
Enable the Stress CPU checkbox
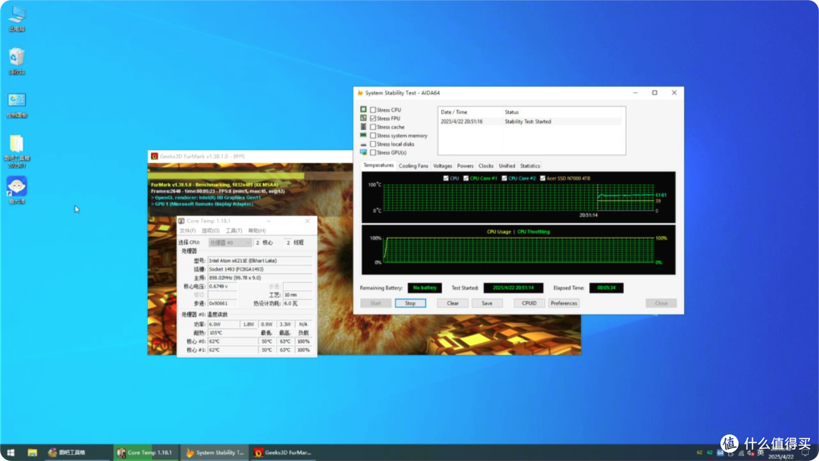(373, 110)
